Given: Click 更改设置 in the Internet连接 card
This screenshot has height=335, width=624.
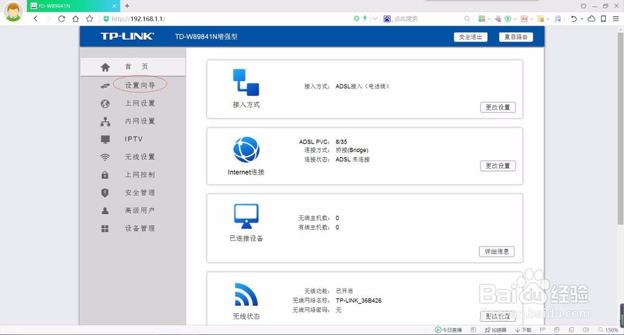Looking at the screenshot, I should [498, 166].
